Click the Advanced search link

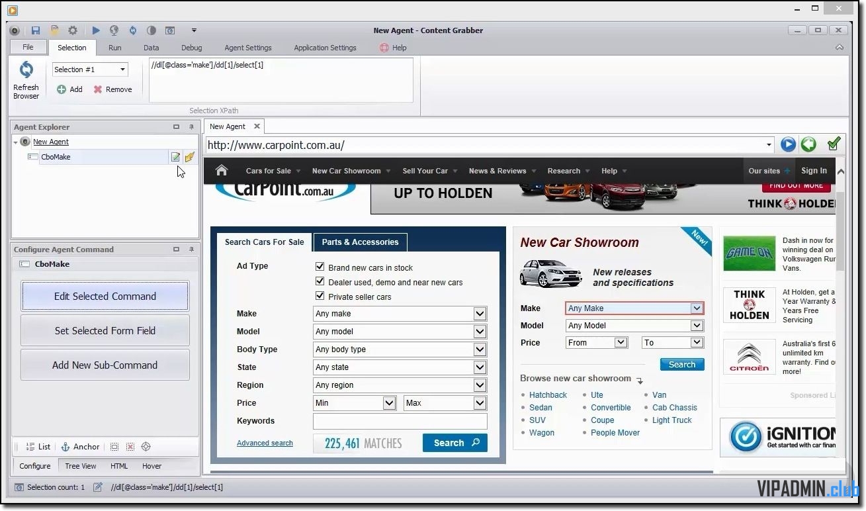click(x=265, y=443)
